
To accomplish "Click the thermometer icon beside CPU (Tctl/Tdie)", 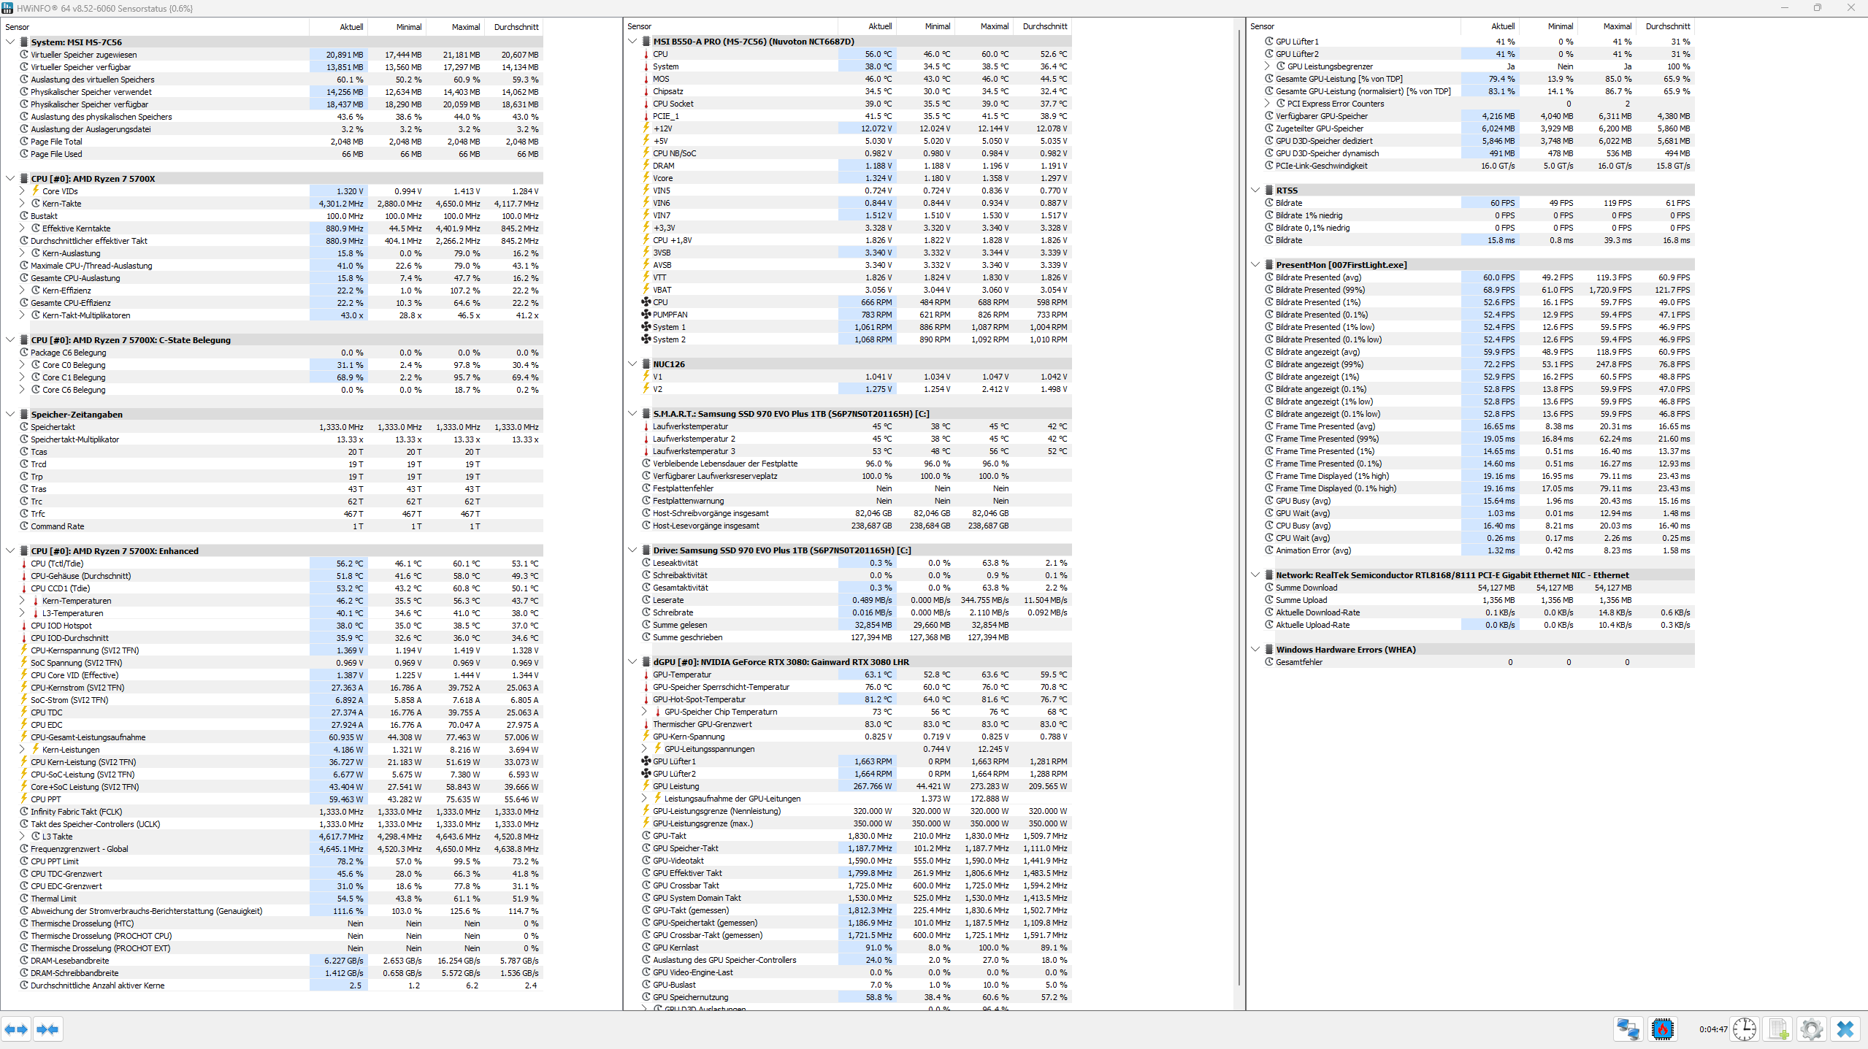I will click(24, 564).
